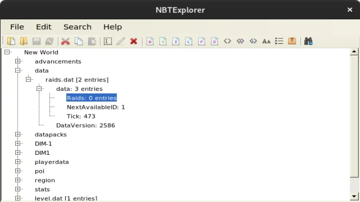The image size is (360, 202).
Task: Select the datapacks tree label
Action: point(51,135)
